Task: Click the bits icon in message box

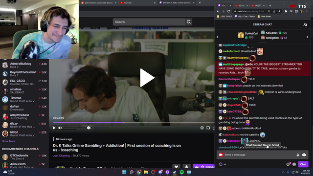Action: click(x=298, y=155)
